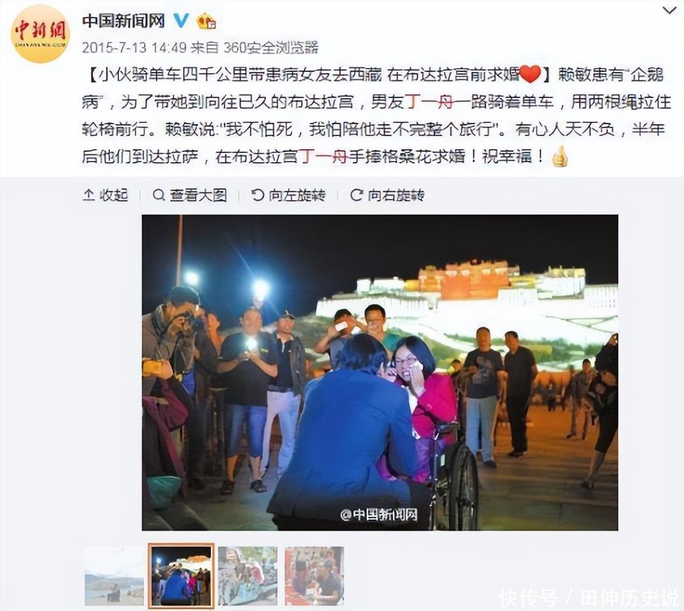
Task: Select the highlighted proposal night thumbnail
Action: [181, 576]
